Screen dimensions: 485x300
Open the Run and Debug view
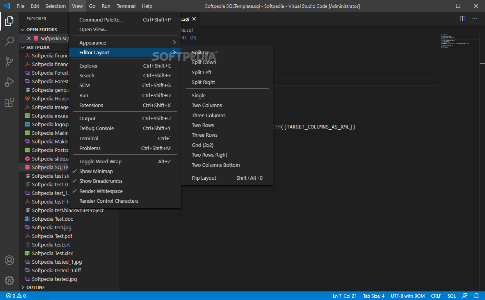point(9,82)
